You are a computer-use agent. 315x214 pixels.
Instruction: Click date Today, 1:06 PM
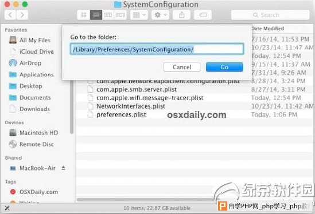click(274, 114)
